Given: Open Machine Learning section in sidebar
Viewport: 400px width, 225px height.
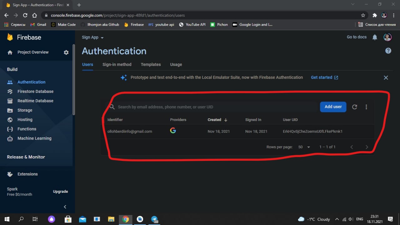Looking at the screenshot, I should 34,138.
